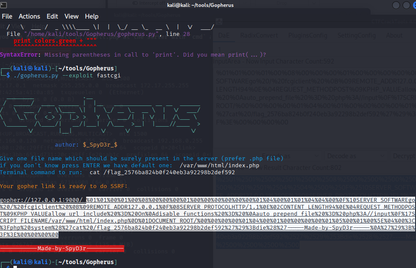Click 'Give one file name' prompt line
Screen dimensions: 416x268
click(142, 158)
